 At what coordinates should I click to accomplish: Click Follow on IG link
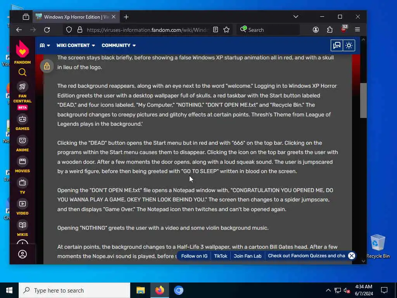(194, 256)
